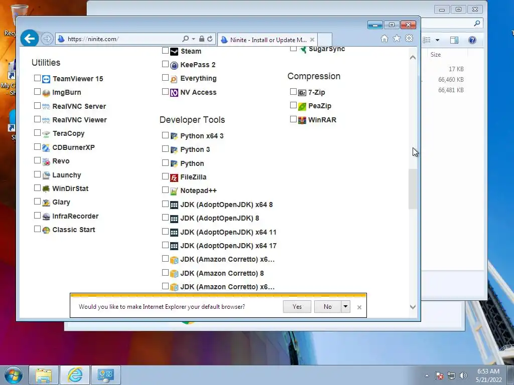The image size is (514, 385).
Task: Open Internet Explorer taskbar icon
Action: (75, 375)
